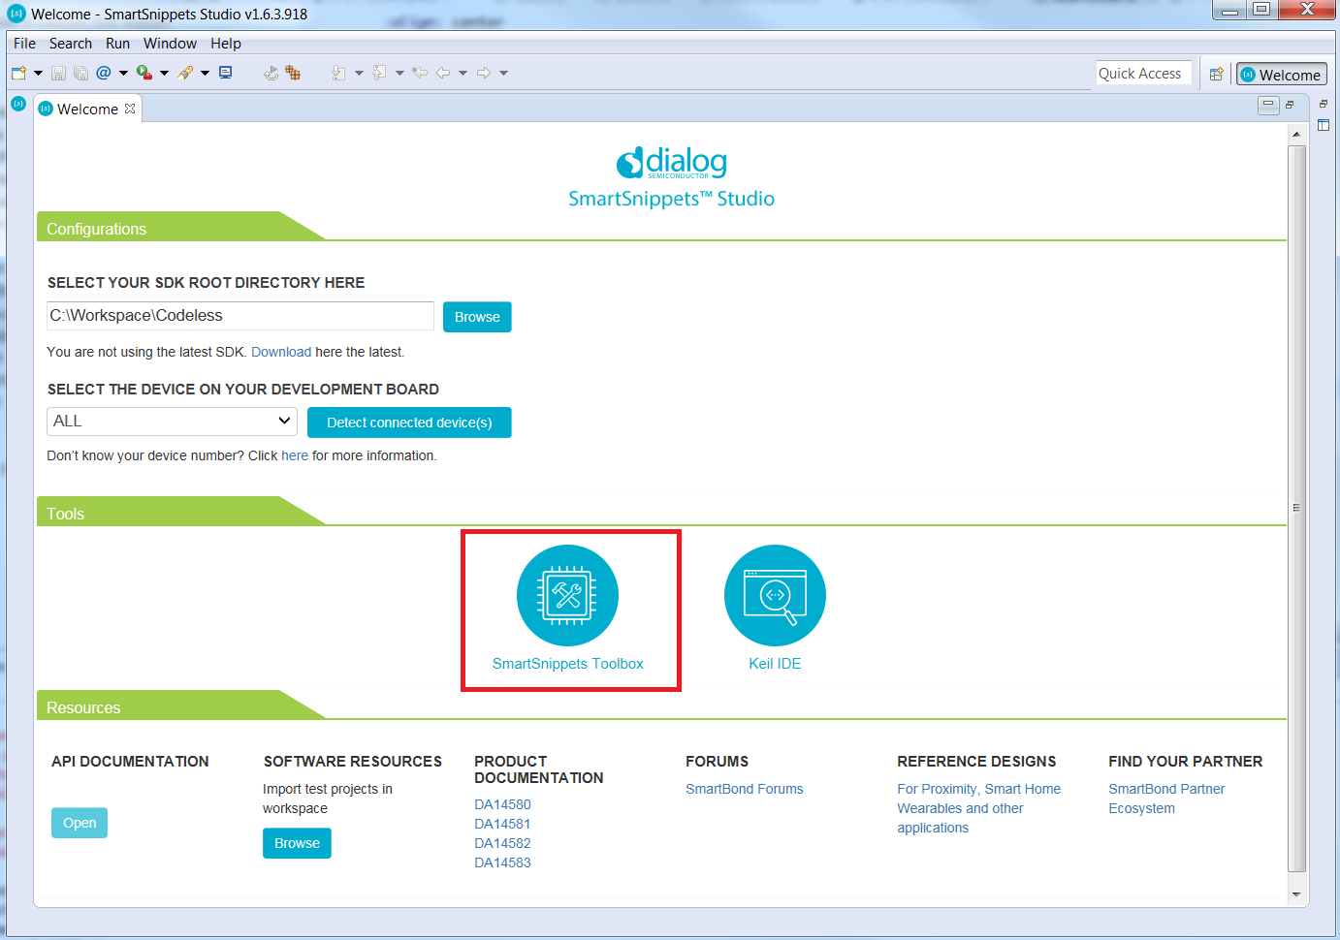Open the External Tools dropdown arrow

[164, 73]
